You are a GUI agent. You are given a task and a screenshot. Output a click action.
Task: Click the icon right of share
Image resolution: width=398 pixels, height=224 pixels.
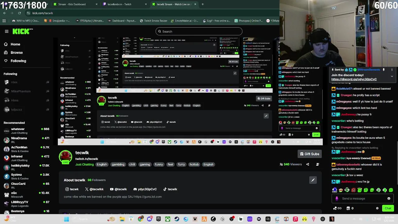(317, 164)
